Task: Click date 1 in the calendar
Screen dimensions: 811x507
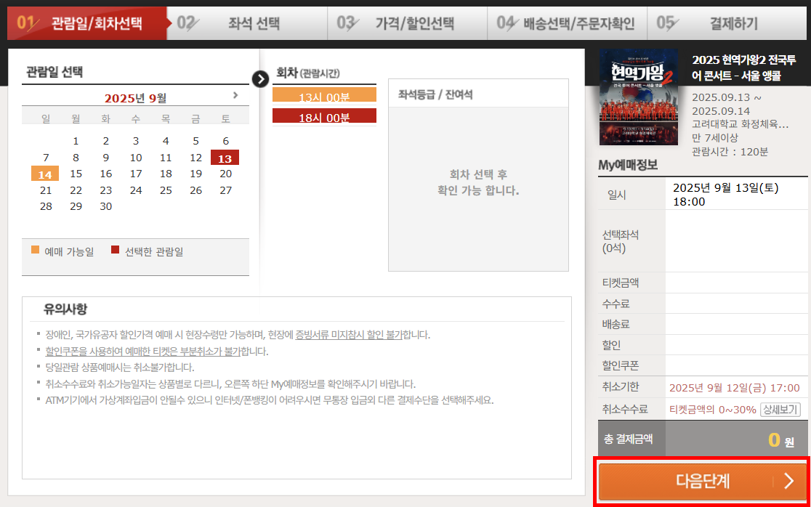Action: [76, 141]
